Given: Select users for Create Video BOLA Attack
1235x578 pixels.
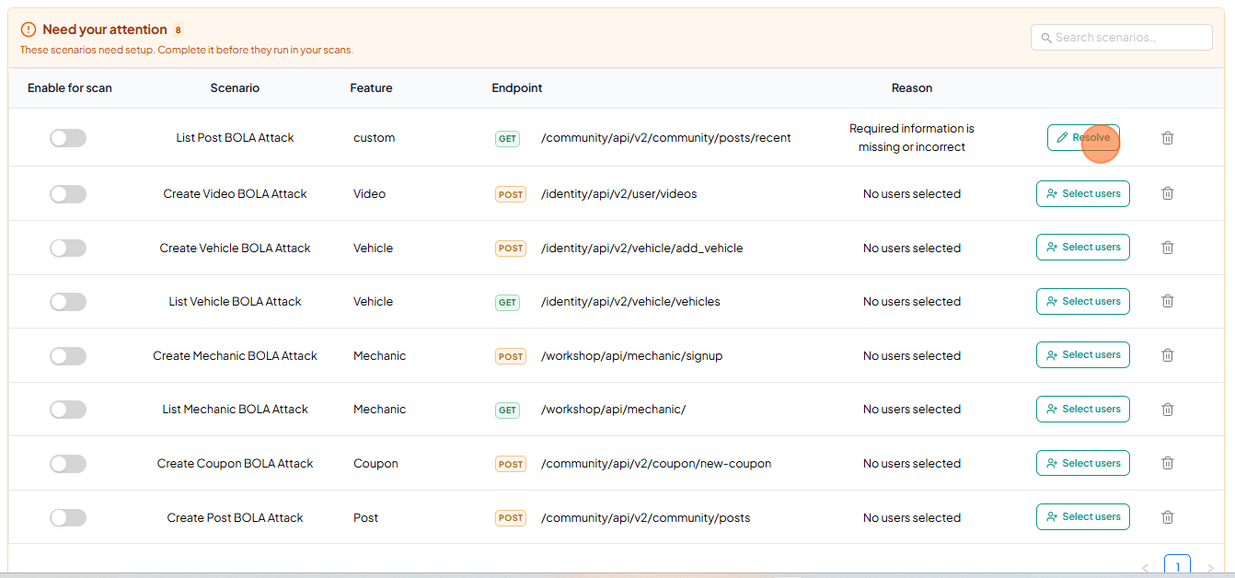Looking at the screenshot, I should coord(1083,194).
